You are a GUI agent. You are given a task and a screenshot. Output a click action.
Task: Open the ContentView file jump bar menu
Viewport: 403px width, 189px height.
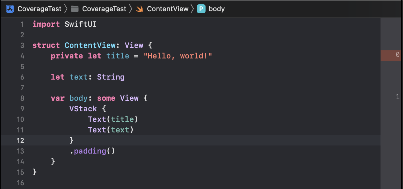tap(168, 9)
